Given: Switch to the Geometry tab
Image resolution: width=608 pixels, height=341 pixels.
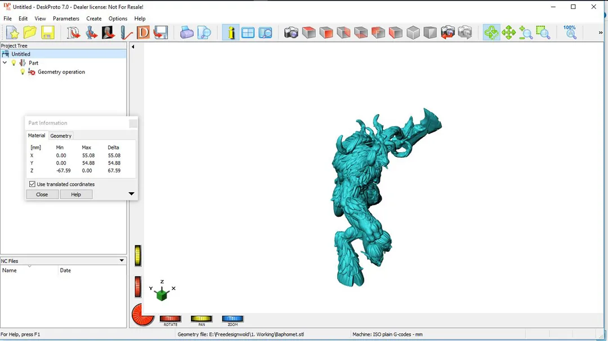Looking at the screenshot, I should [x=61, y=136].
